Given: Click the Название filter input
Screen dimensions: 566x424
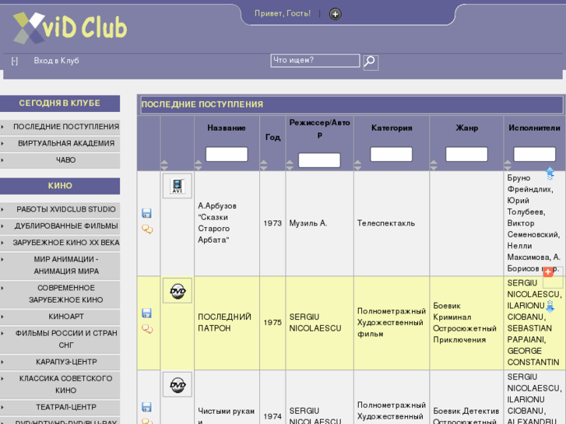Looking at the screenshot, I should pyautogui.click(x=227, y=154).
